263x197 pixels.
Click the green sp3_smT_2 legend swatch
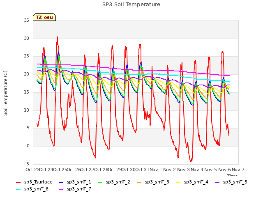100,182
